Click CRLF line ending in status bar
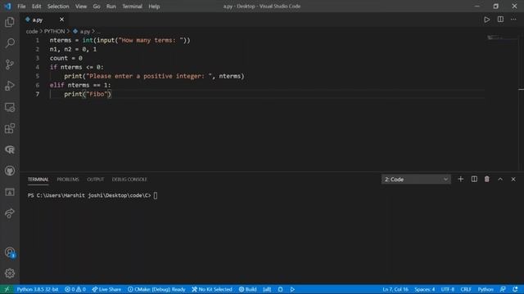 pyautogui.click(x=466, y=289)
